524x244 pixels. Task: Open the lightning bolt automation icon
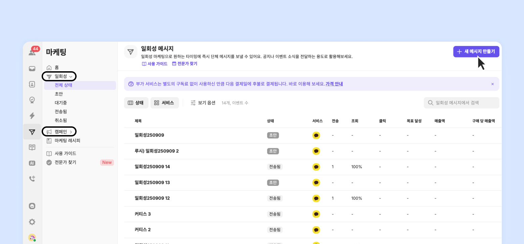(x=32, y=116)
